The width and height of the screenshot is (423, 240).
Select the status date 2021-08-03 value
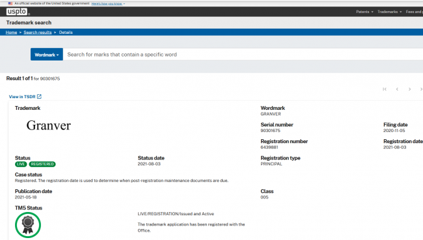coord(149,164)
